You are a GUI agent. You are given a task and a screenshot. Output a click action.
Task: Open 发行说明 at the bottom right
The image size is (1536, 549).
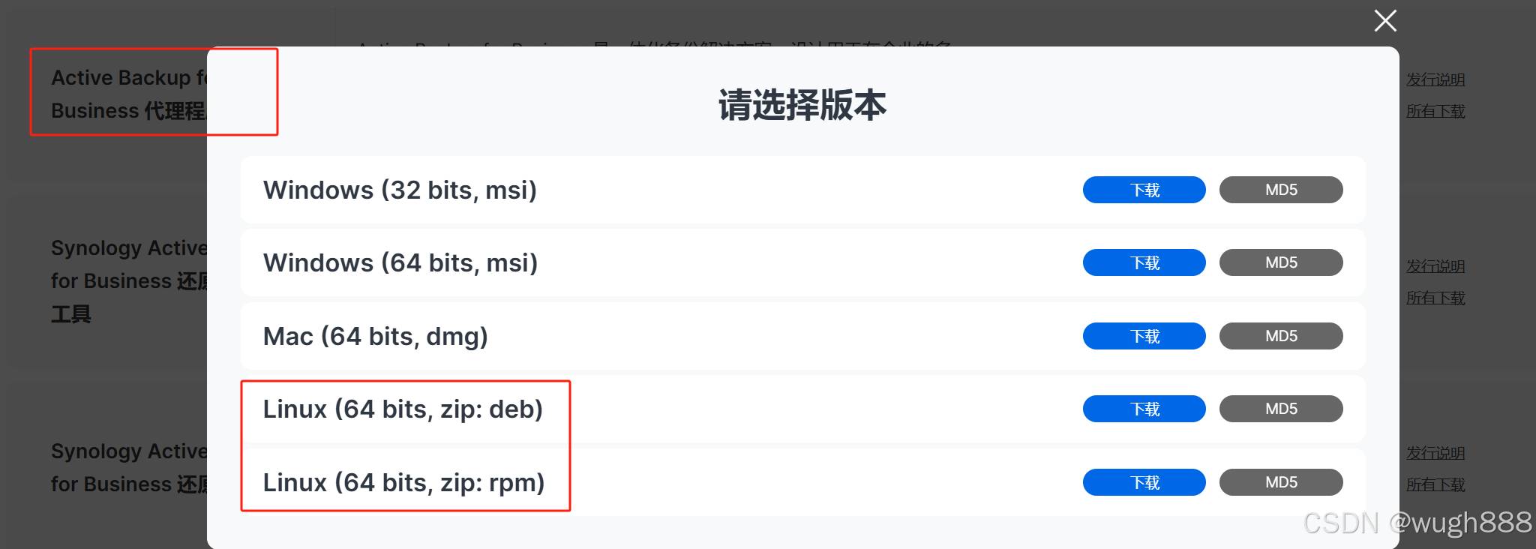pyautogui.click(x=1435, y=453)
